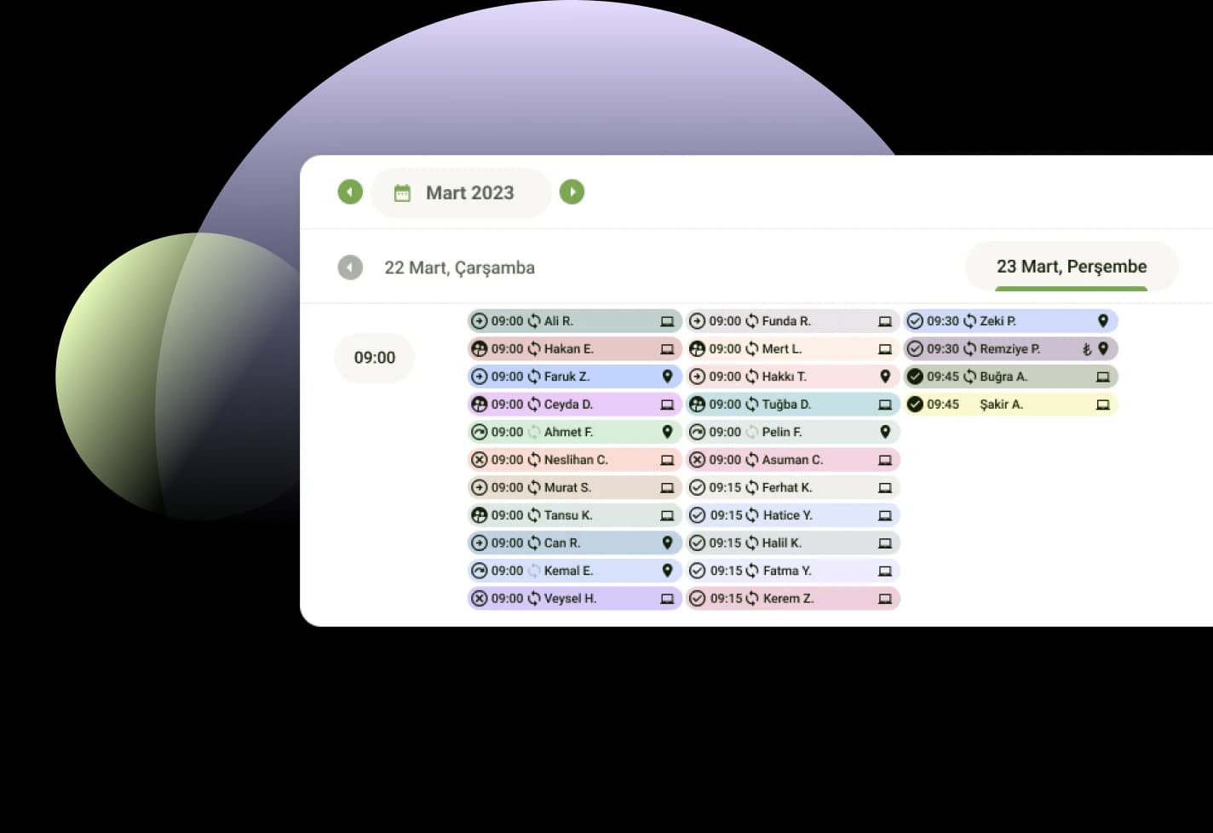The image size is (1213, 833).
Task: Click the arrow status icon on Funda R.
Action: pyautogui.click(x=697, y=321)
